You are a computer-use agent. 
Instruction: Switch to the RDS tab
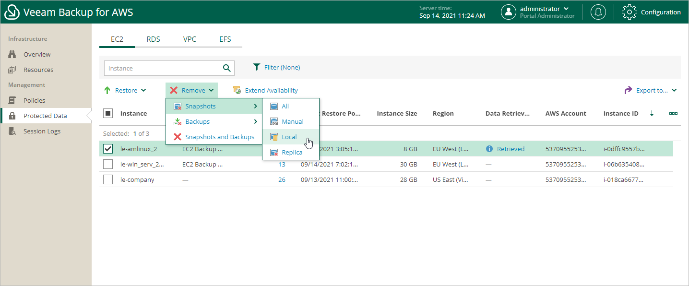tap(154, 39)
